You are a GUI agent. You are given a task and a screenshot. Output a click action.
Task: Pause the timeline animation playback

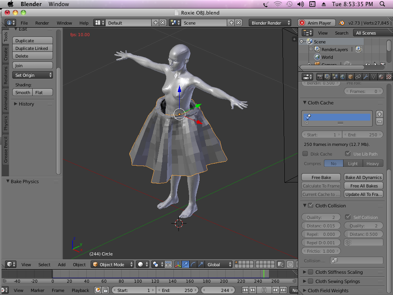point(264,290)
